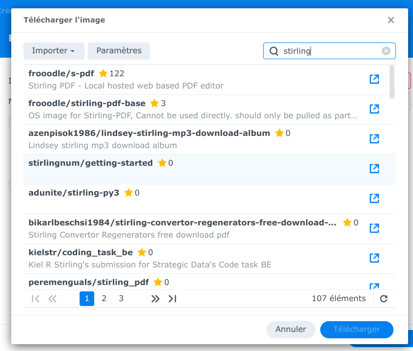
Task: Open external link for stirlingnum/getting-started
Action: pyautogui.click(x=374, y=169)
